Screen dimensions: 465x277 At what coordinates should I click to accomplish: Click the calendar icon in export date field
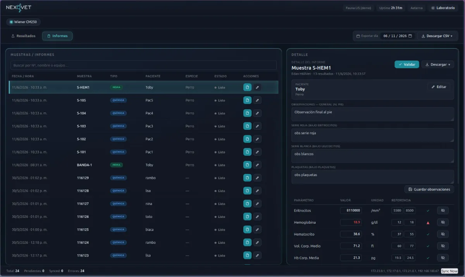click(410, 36)
